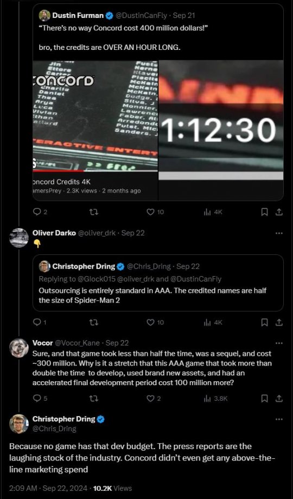
Task: Open more options on Vocor's tweet
Action: coord(279,343)
